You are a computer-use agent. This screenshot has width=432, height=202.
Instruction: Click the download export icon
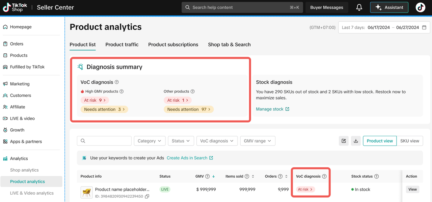point(356,141)
